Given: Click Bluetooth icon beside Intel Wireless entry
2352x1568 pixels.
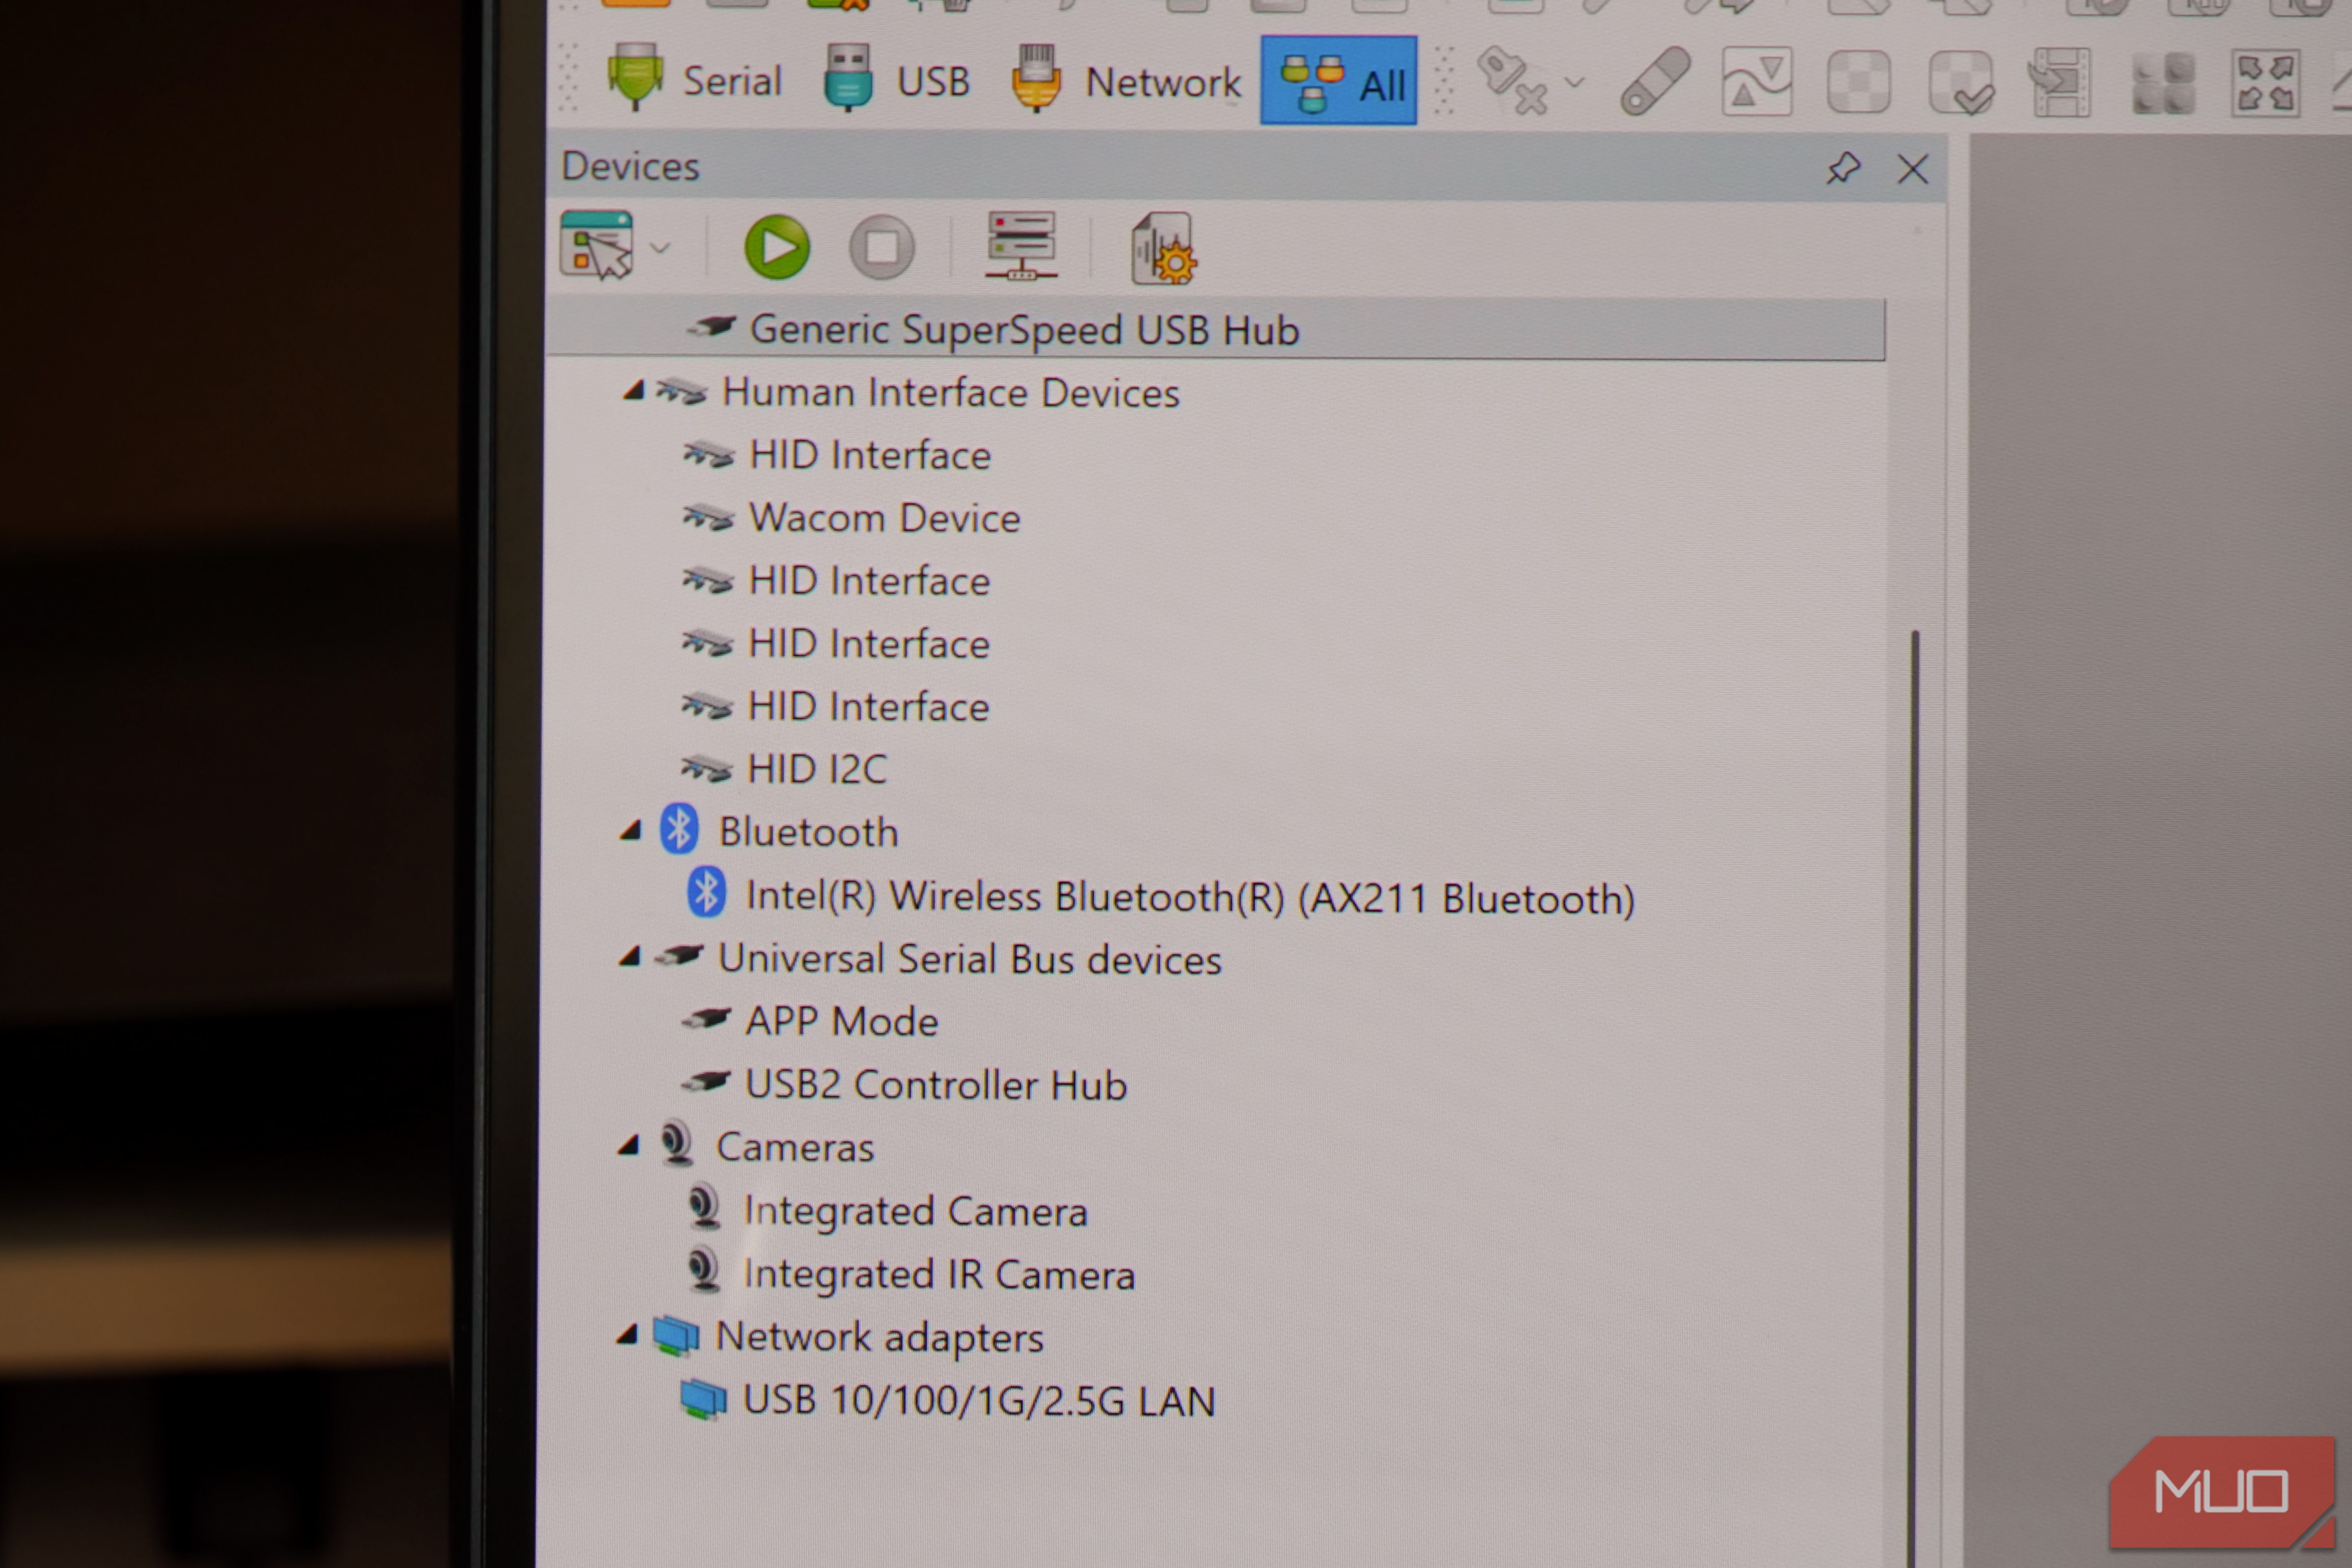Looking at the screenshot, I should pyautogui.click(x=706, y=892).
